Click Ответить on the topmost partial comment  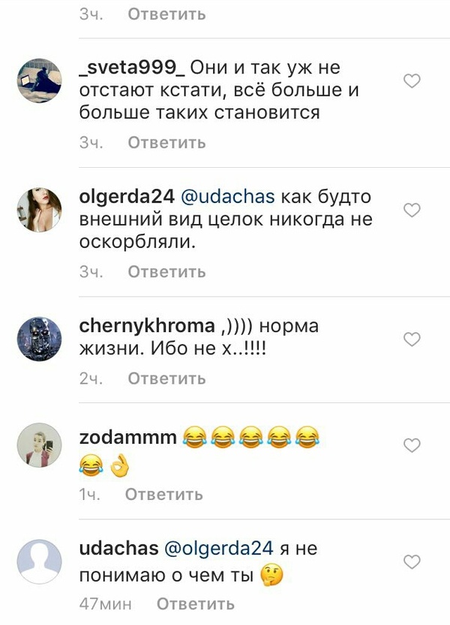(166, 14)
